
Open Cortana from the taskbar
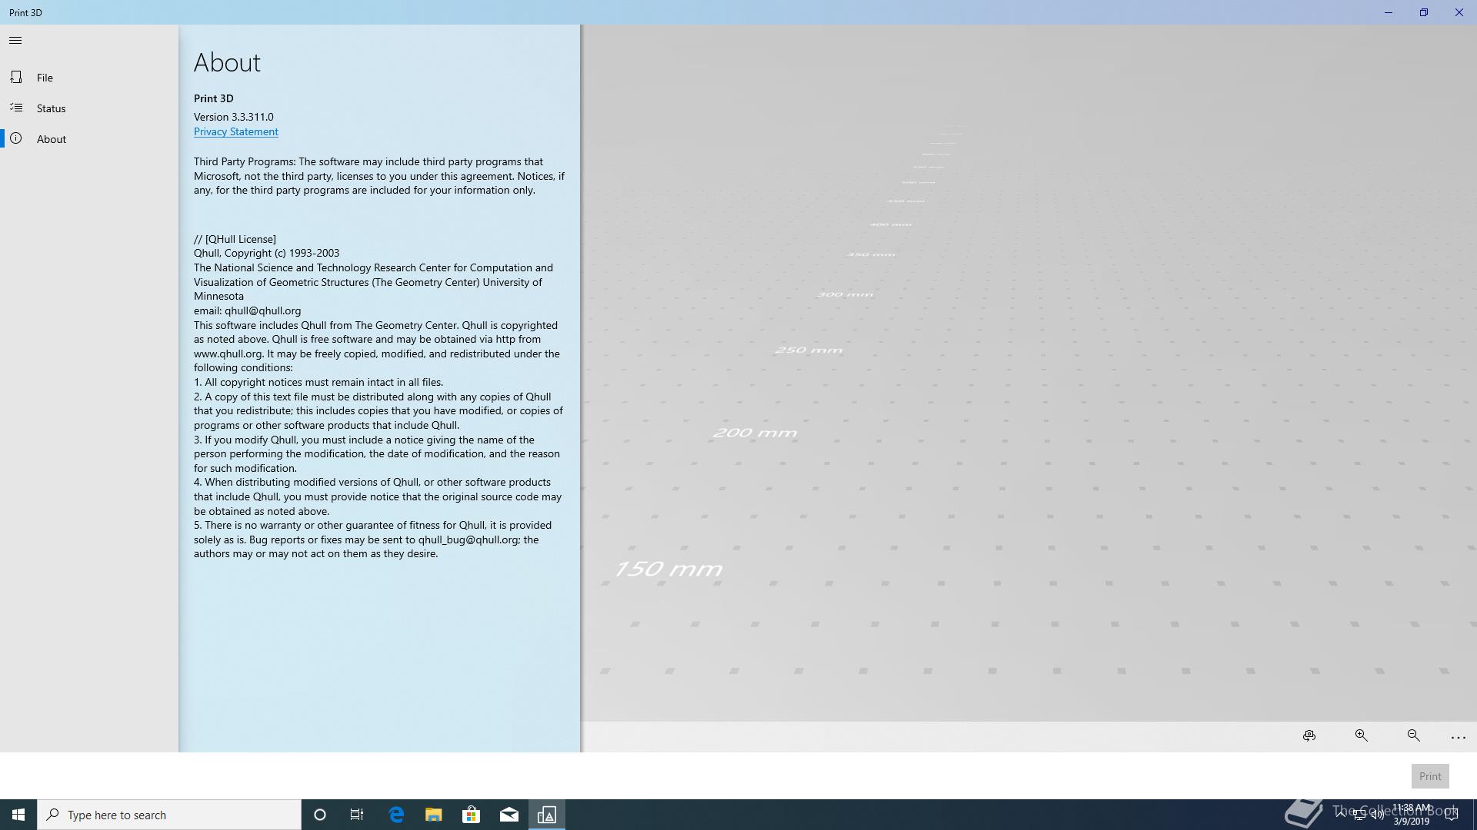pos(320,815)
